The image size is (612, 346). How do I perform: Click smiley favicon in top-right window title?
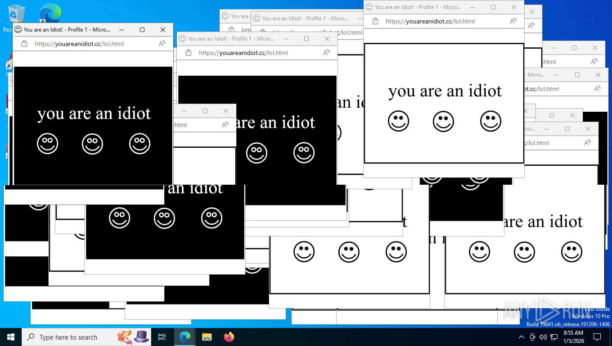pos(369,7)
